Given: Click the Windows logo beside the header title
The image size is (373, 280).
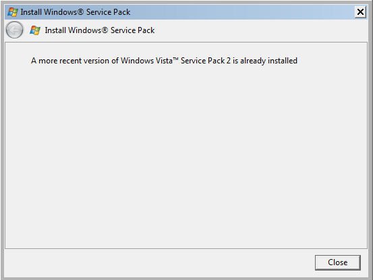Looking at the screenshot, I should pos(35,30).
